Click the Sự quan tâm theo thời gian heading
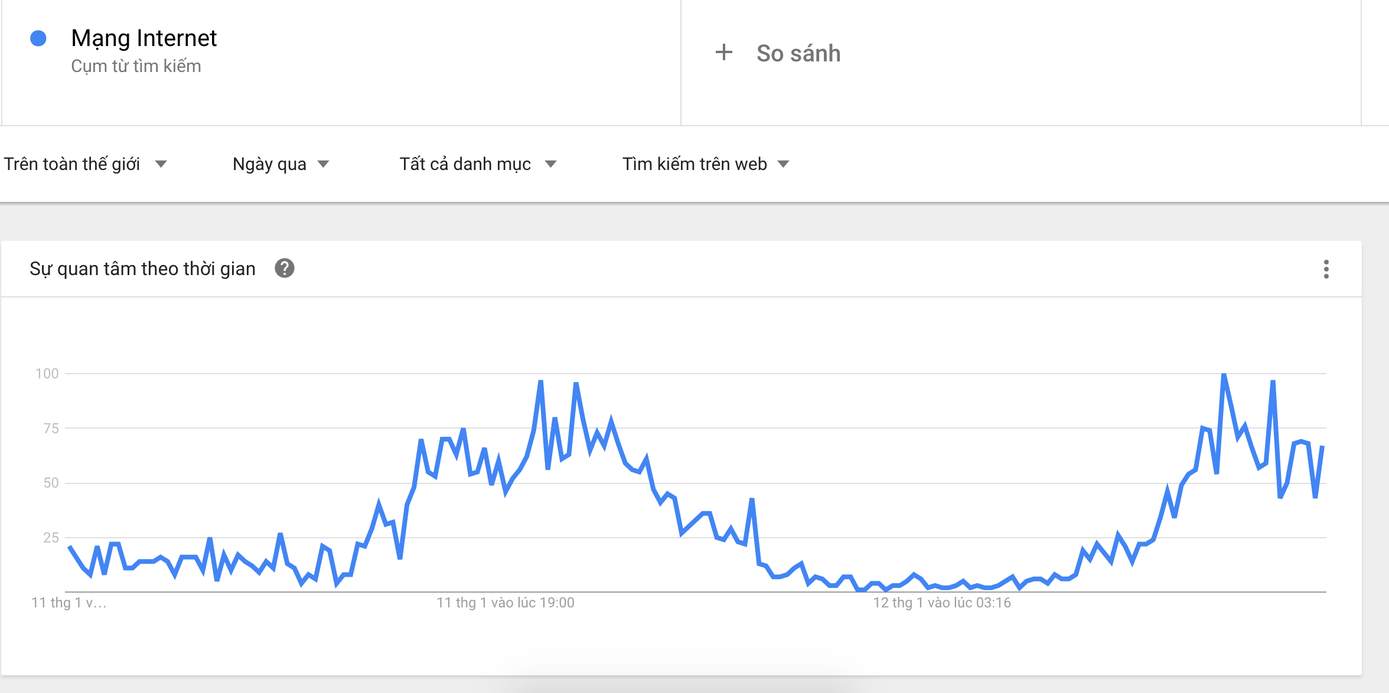 click(x=142, y=269)
